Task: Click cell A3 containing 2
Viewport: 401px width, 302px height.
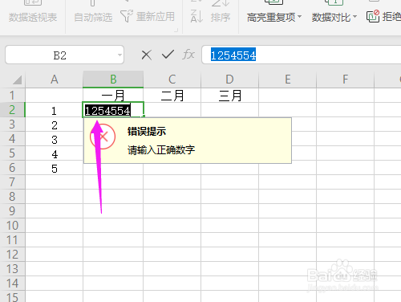Action: [x=55, y=124]
